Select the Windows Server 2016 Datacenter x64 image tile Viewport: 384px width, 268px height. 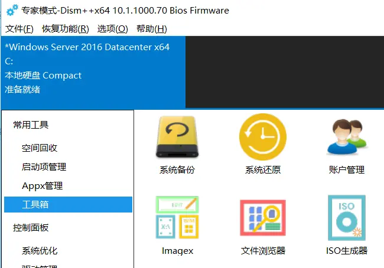point(93,72)
